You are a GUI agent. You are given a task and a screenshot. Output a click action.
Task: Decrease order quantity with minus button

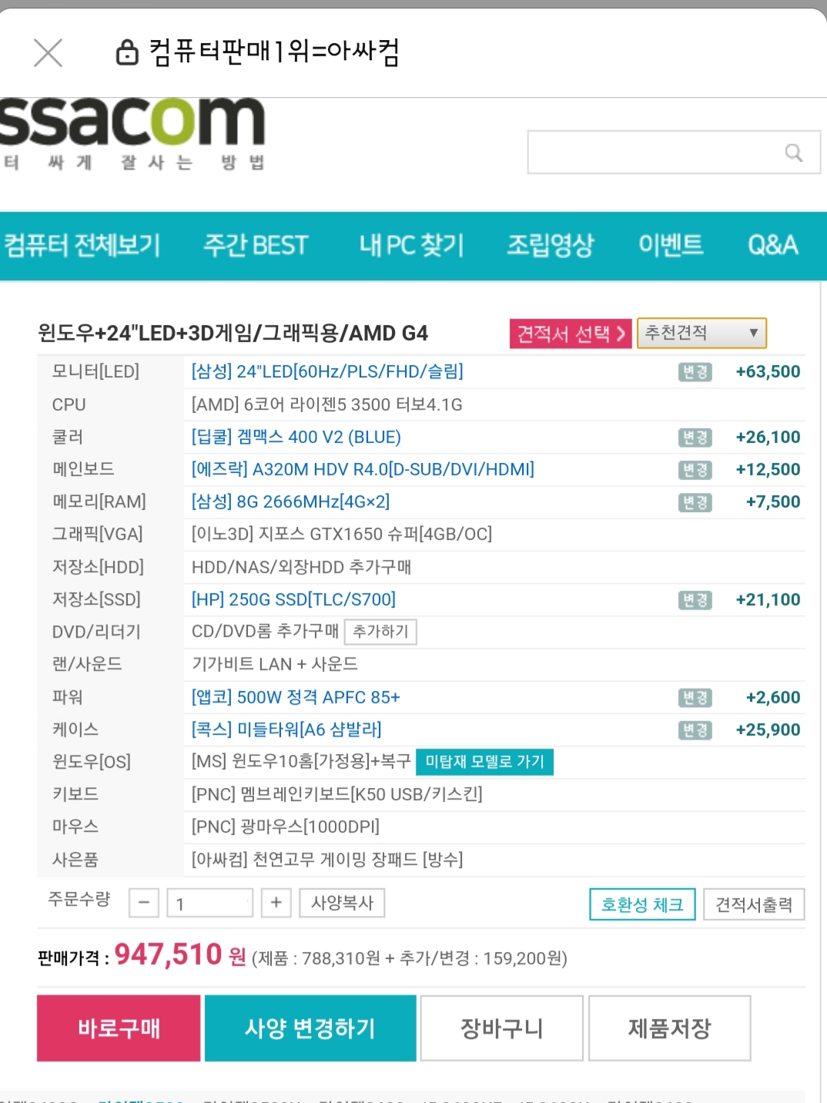[144, 903]
